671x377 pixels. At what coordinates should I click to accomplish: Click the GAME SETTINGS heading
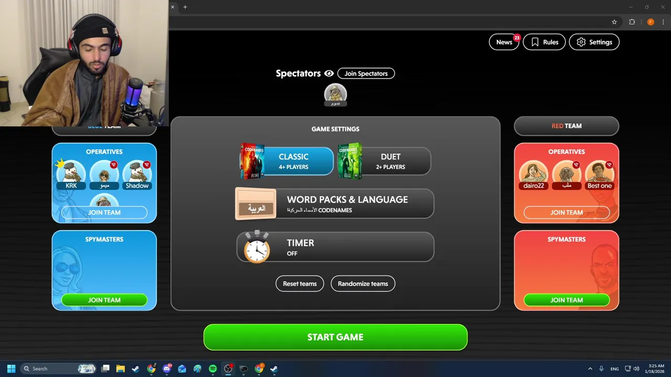click(335, 129)
